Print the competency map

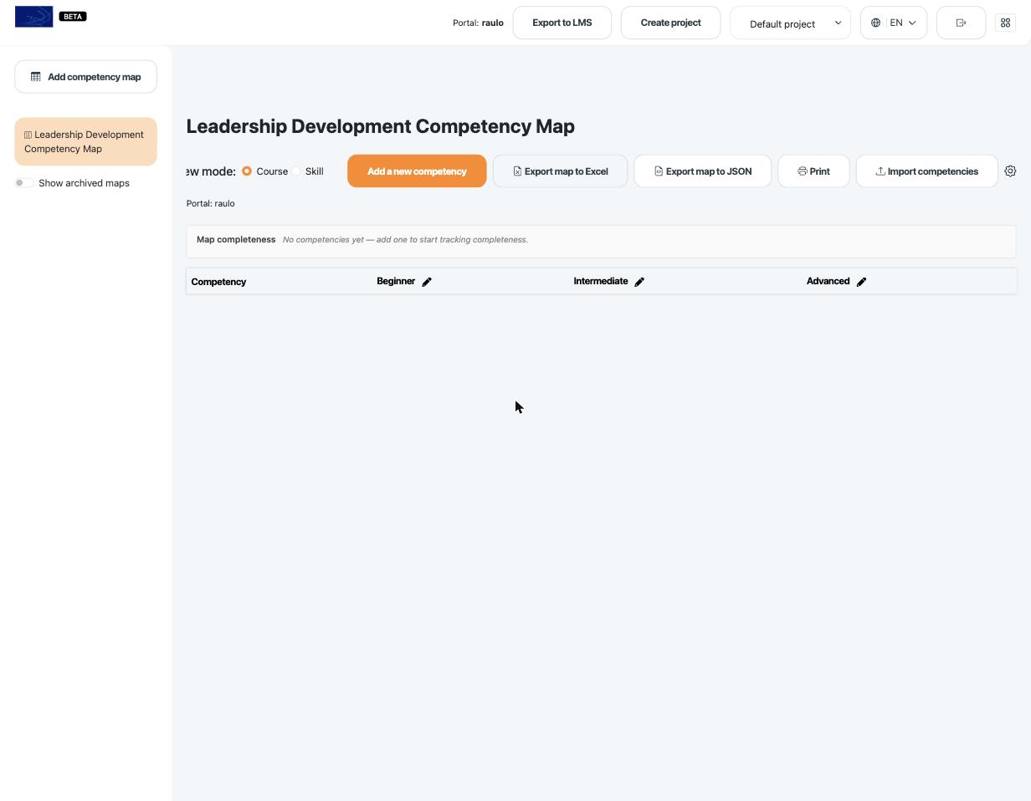click(x=813, y=171)
